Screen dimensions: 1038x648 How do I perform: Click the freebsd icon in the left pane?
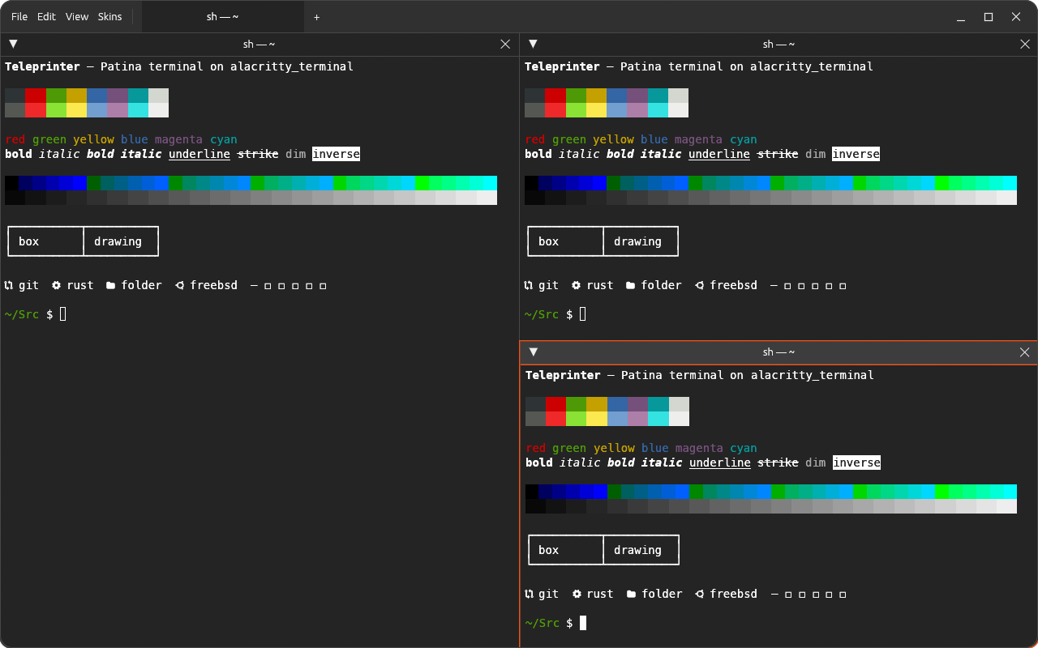(x=179, y=285)
